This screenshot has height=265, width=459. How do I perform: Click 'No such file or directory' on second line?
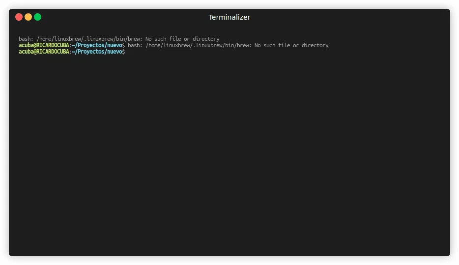point(291,45)
